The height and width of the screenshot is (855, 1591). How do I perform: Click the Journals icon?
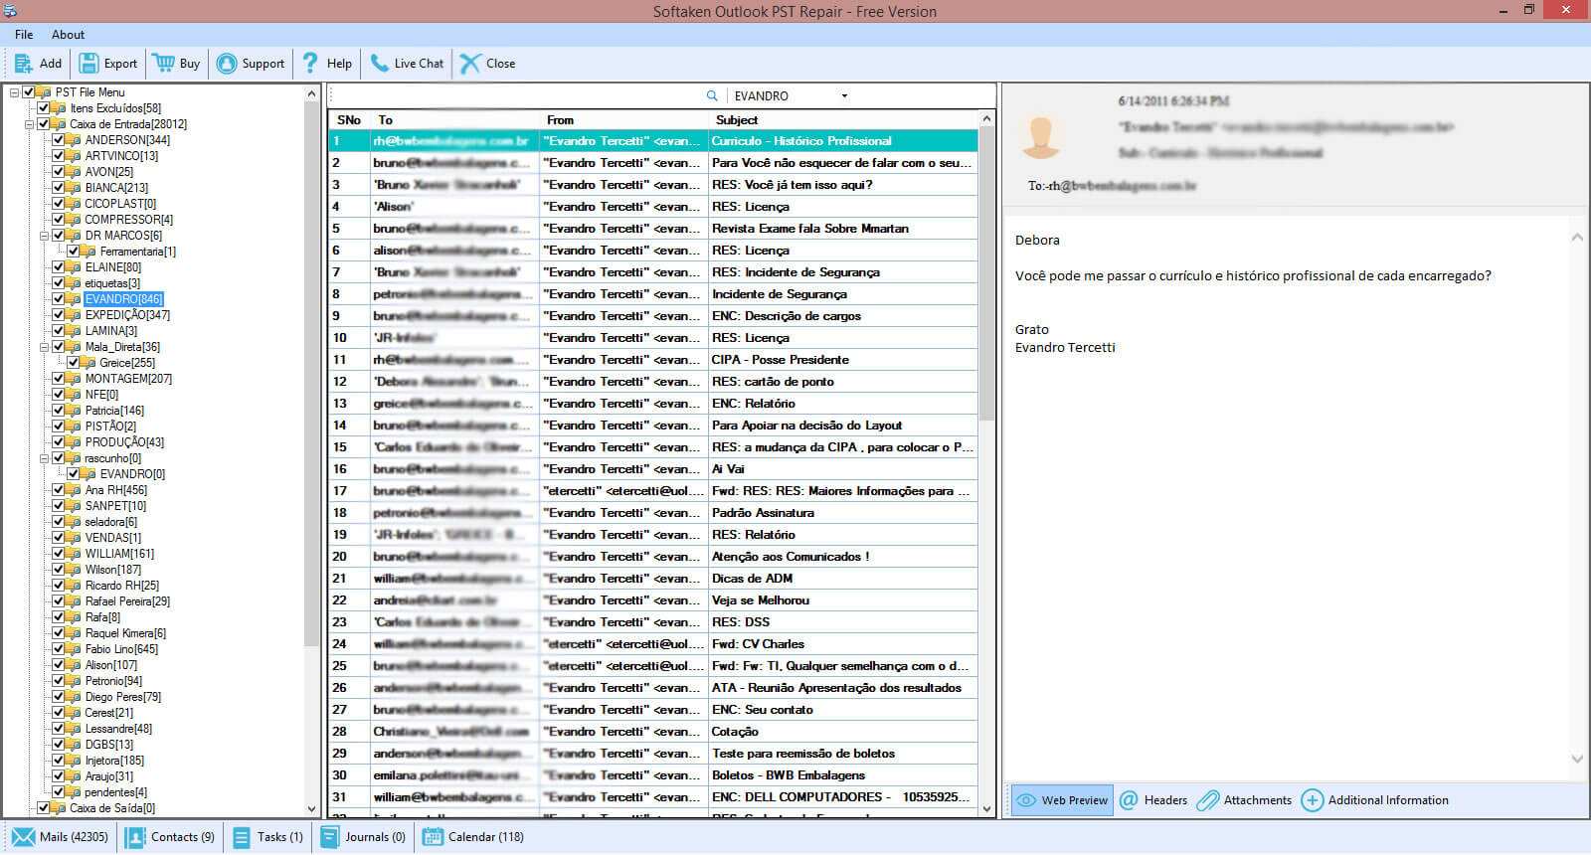point(329,837)
